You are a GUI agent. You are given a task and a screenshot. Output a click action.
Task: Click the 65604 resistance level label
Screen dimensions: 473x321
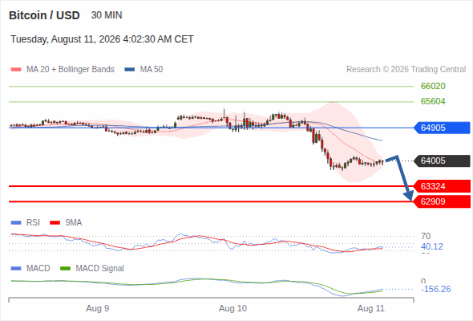(x=433, y=101)
